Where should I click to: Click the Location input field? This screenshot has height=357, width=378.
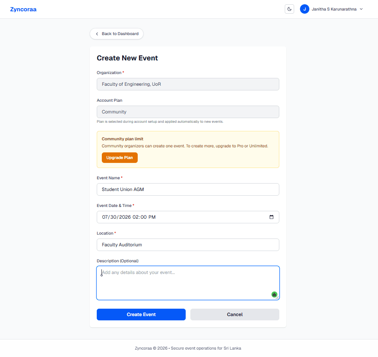click(188, 245)
